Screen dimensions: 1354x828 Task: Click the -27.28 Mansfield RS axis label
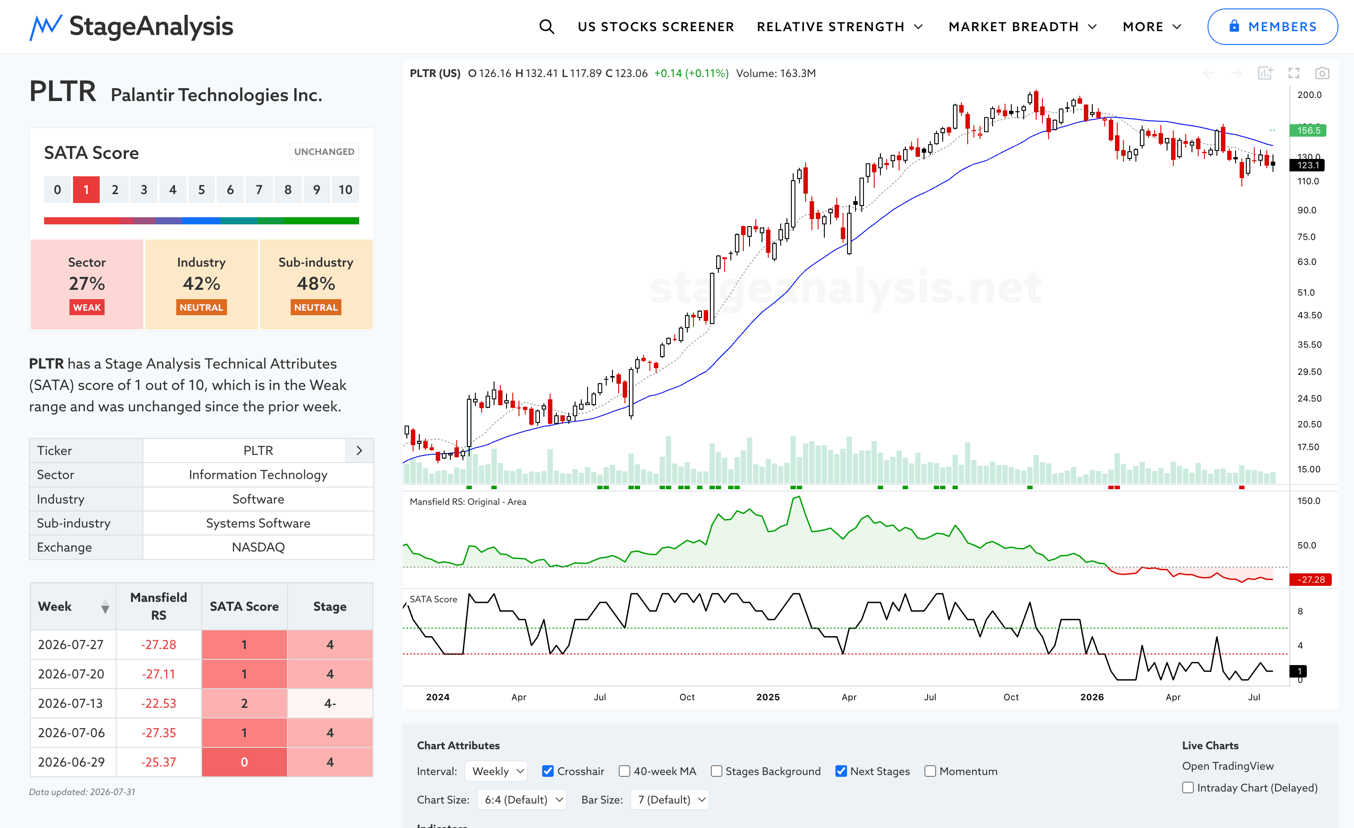tap(1310, 580)
